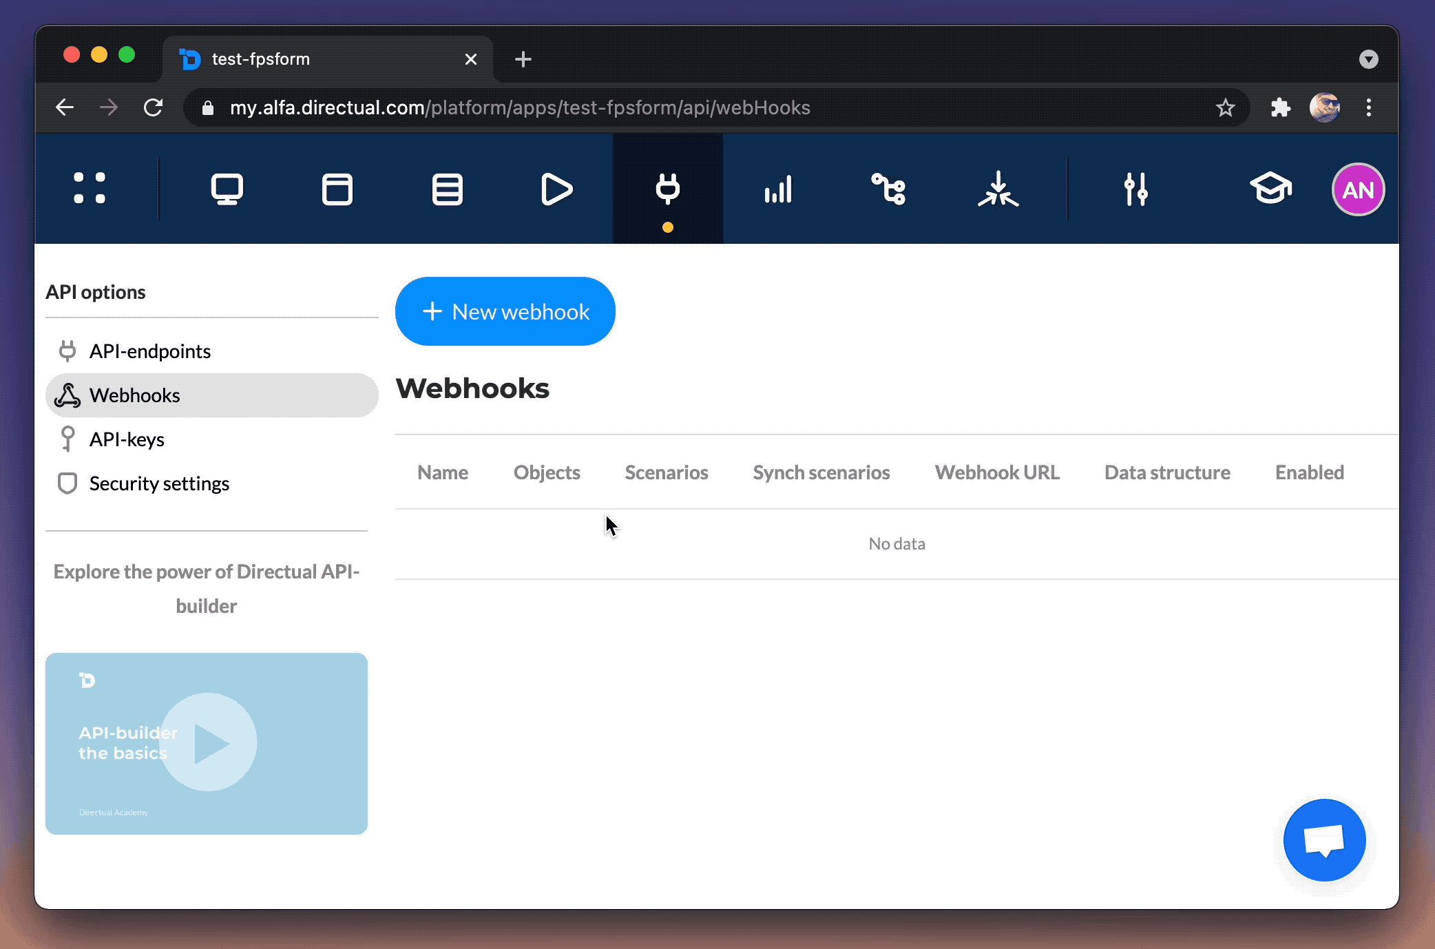Click the monitor icon in top navigation

(227, 189)
